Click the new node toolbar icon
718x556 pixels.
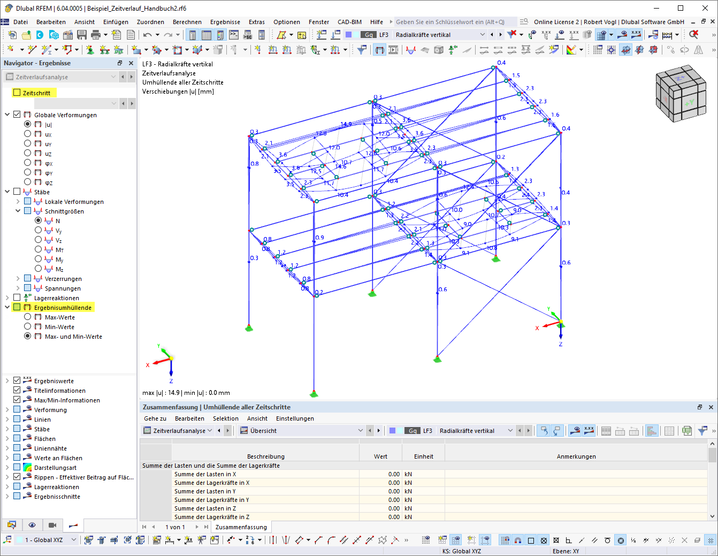11,50
